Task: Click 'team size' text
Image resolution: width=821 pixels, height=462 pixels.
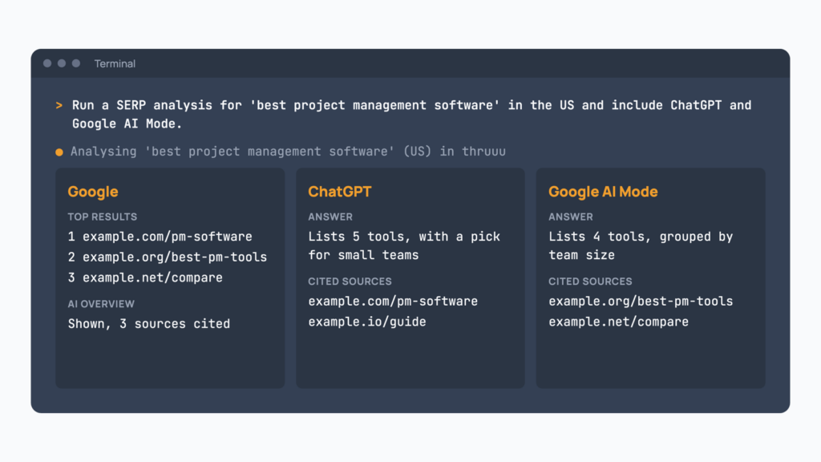Action: point(581,255)
